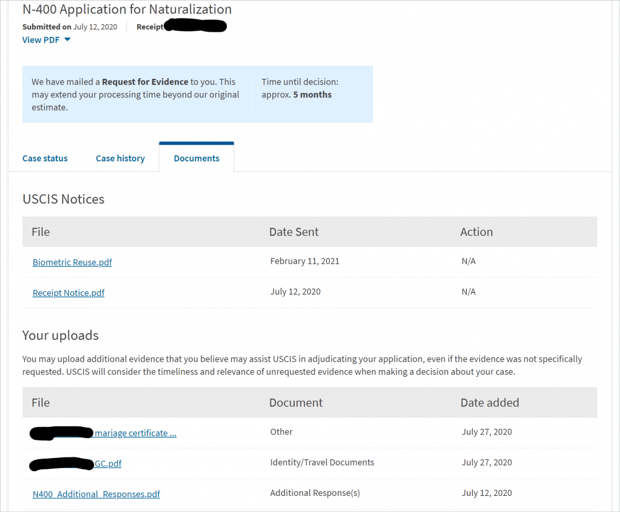The height and width of the screenshot is (512, 620).
Task: Open the mariage certificate upload
Action: point(135,433)
